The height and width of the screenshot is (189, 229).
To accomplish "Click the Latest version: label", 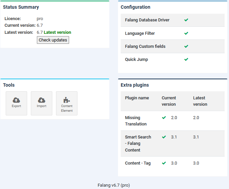I will [19, 32].
